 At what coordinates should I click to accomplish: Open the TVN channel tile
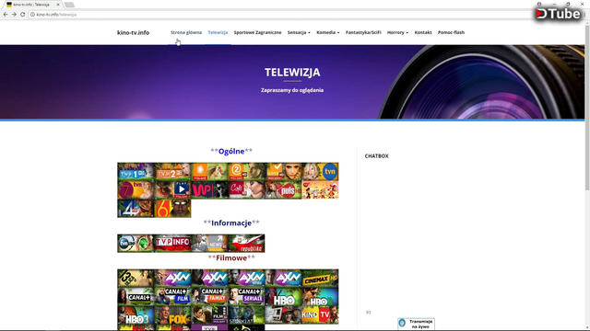point(320,172)
